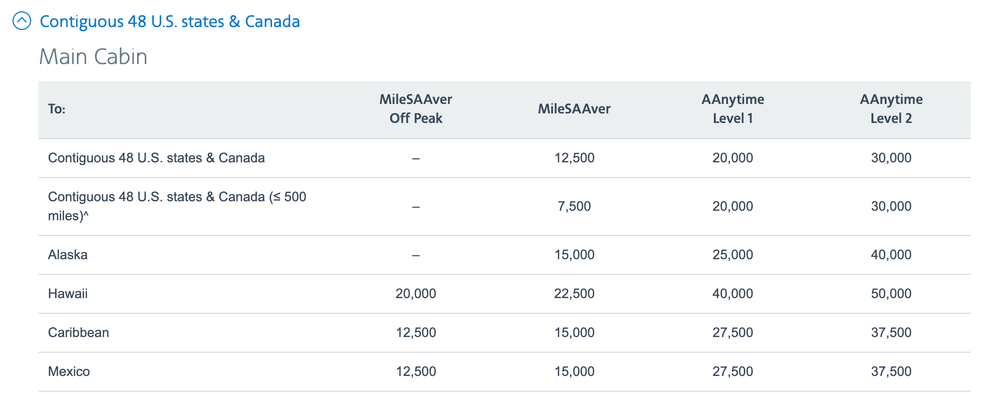Viewport: 993px width, 394px height.
Task: Click Hawaii's 20,000 Off Peak value
Action: pyautogui.click(x=416, y=293)
